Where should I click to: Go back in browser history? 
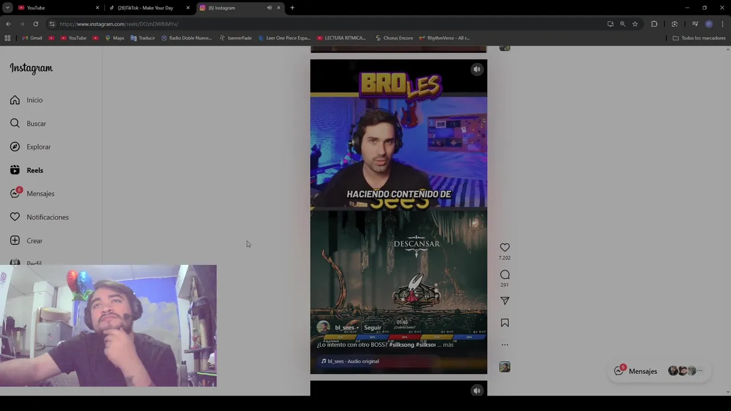[8, 24]
